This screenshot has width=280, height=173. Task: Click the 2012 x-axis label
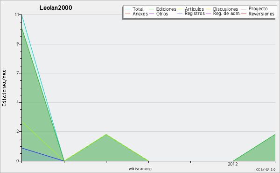coord(233,164)
